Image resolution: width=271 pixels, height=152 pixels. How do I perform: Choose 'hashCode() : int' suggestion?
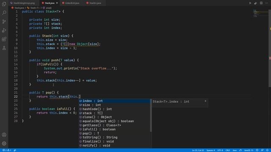pos(115,109)
